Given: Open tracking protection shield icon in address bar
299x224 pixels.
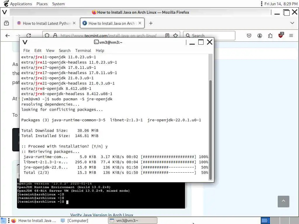Looking at the screenshot, I should click(x=47, y=36).
